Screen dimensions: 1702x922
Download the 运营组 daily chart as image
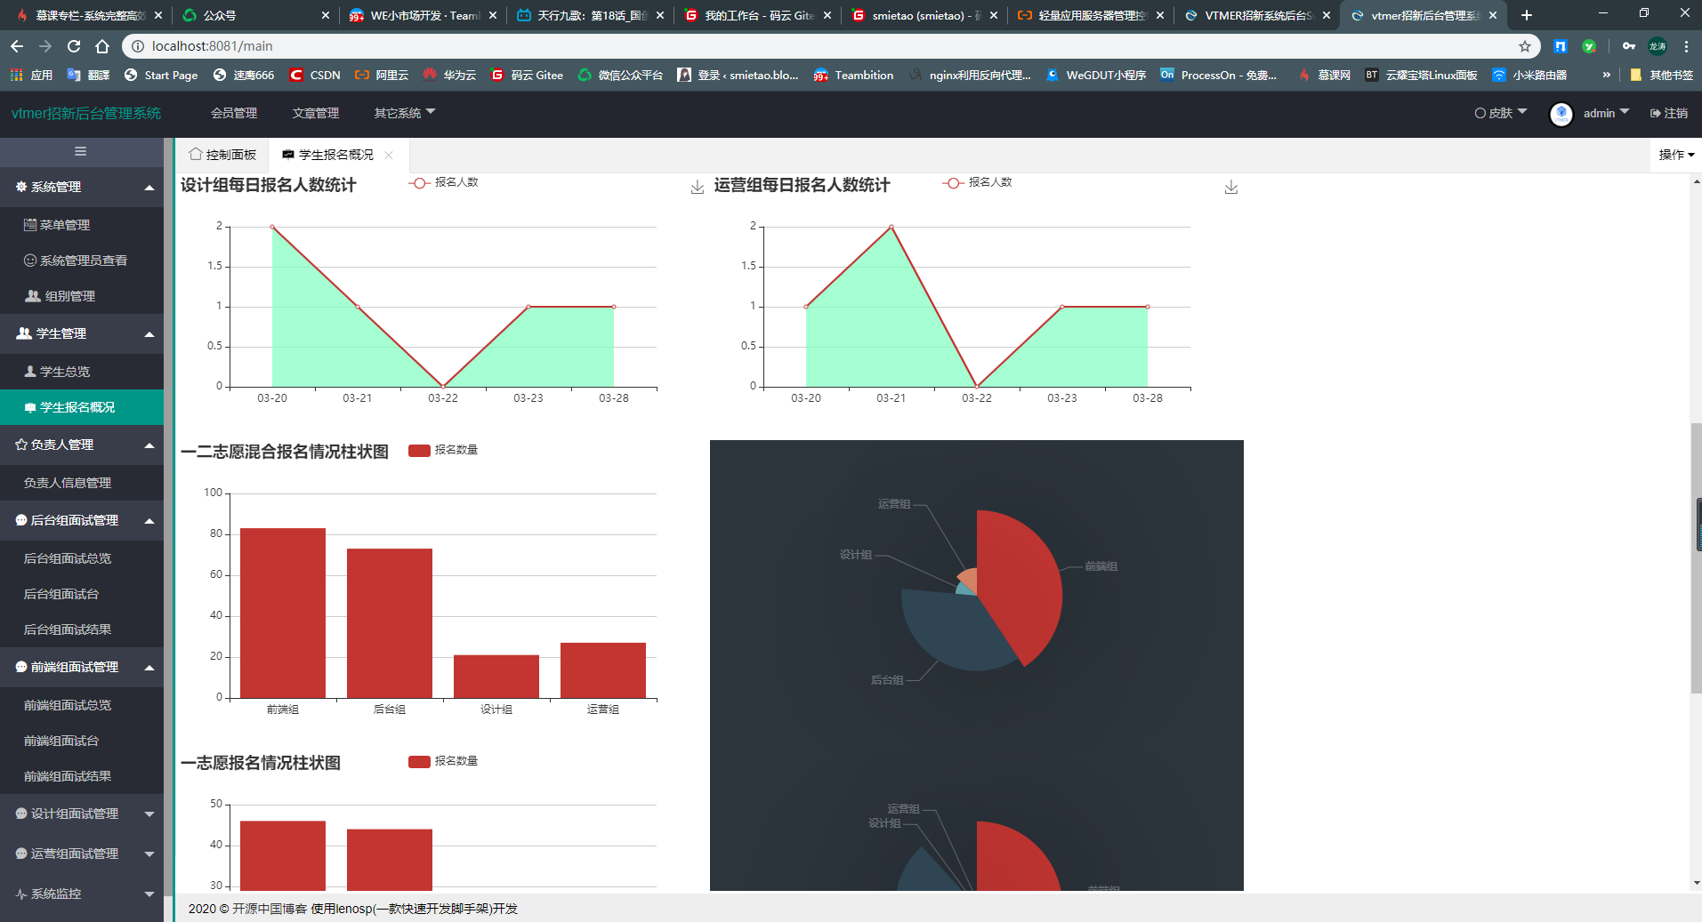coord(1231,187)
